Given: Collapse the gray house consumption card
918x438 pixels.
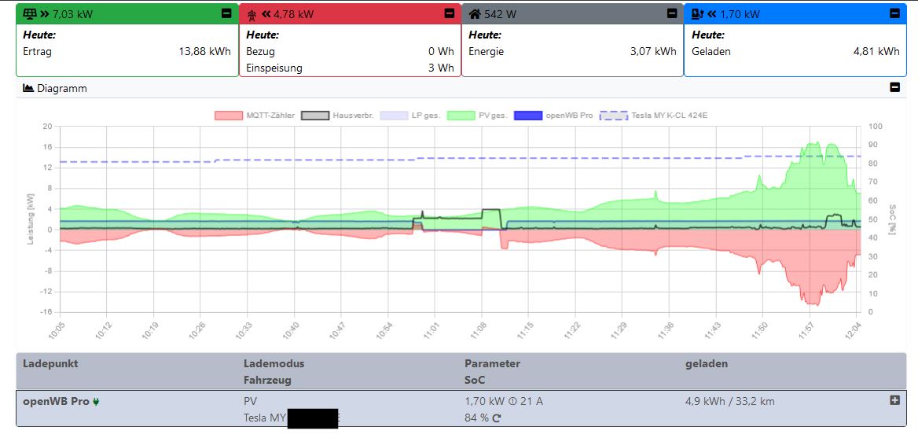Looking at the screenshot, I should tap(671, 13).
